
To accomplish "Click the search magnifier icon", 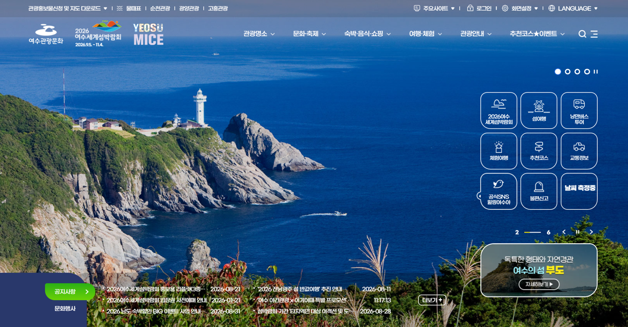I will click(x=582, y=34).
